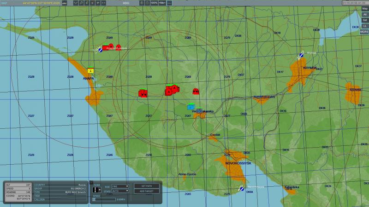Click the vehicle icon beside the coordinates readout

(x=65, y=3)
